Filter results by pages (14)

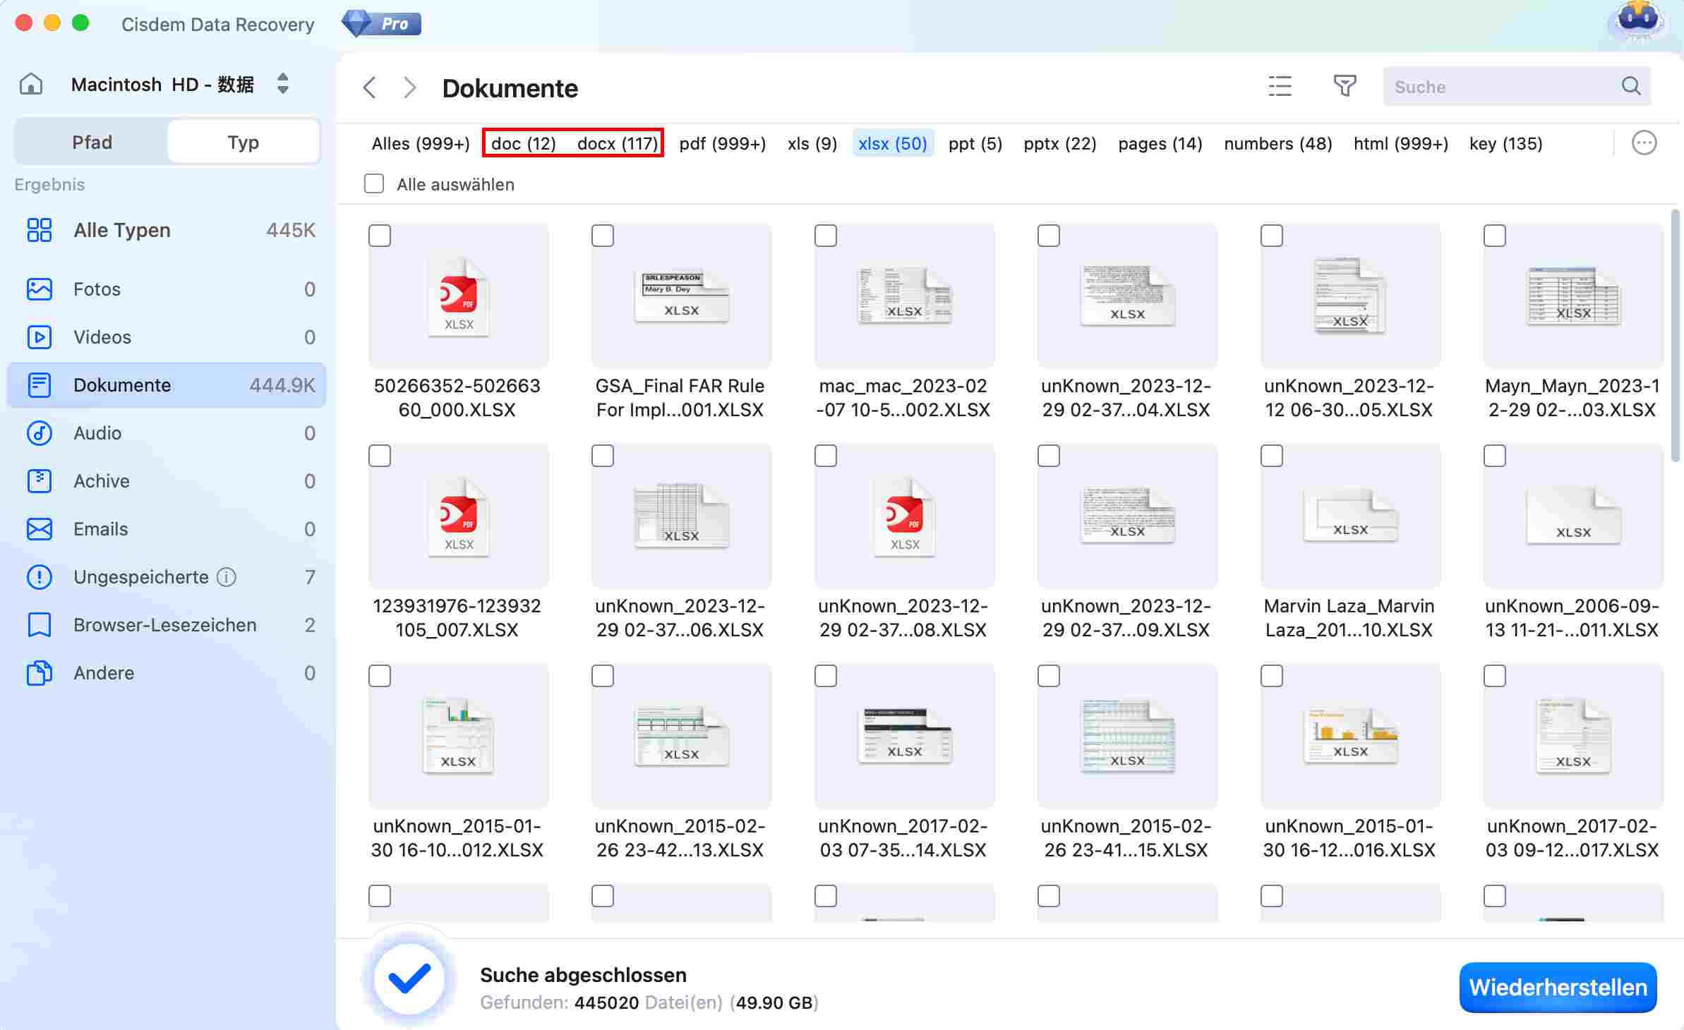click(1160, 143)
